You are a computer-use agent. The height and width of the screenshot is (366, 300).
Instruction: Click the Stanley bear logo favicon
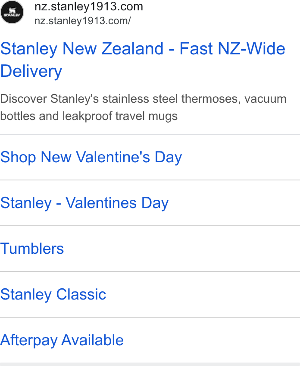click(x=12, y=13)
